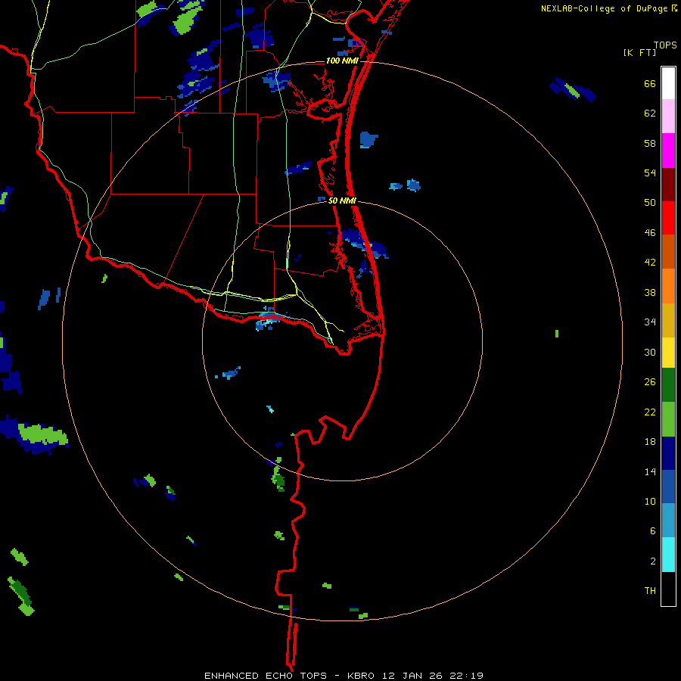Click the blue echo cluster on the coast inside 50 NMI
The height and width of the screenshot is (681, 681).
tap(364, 244)
